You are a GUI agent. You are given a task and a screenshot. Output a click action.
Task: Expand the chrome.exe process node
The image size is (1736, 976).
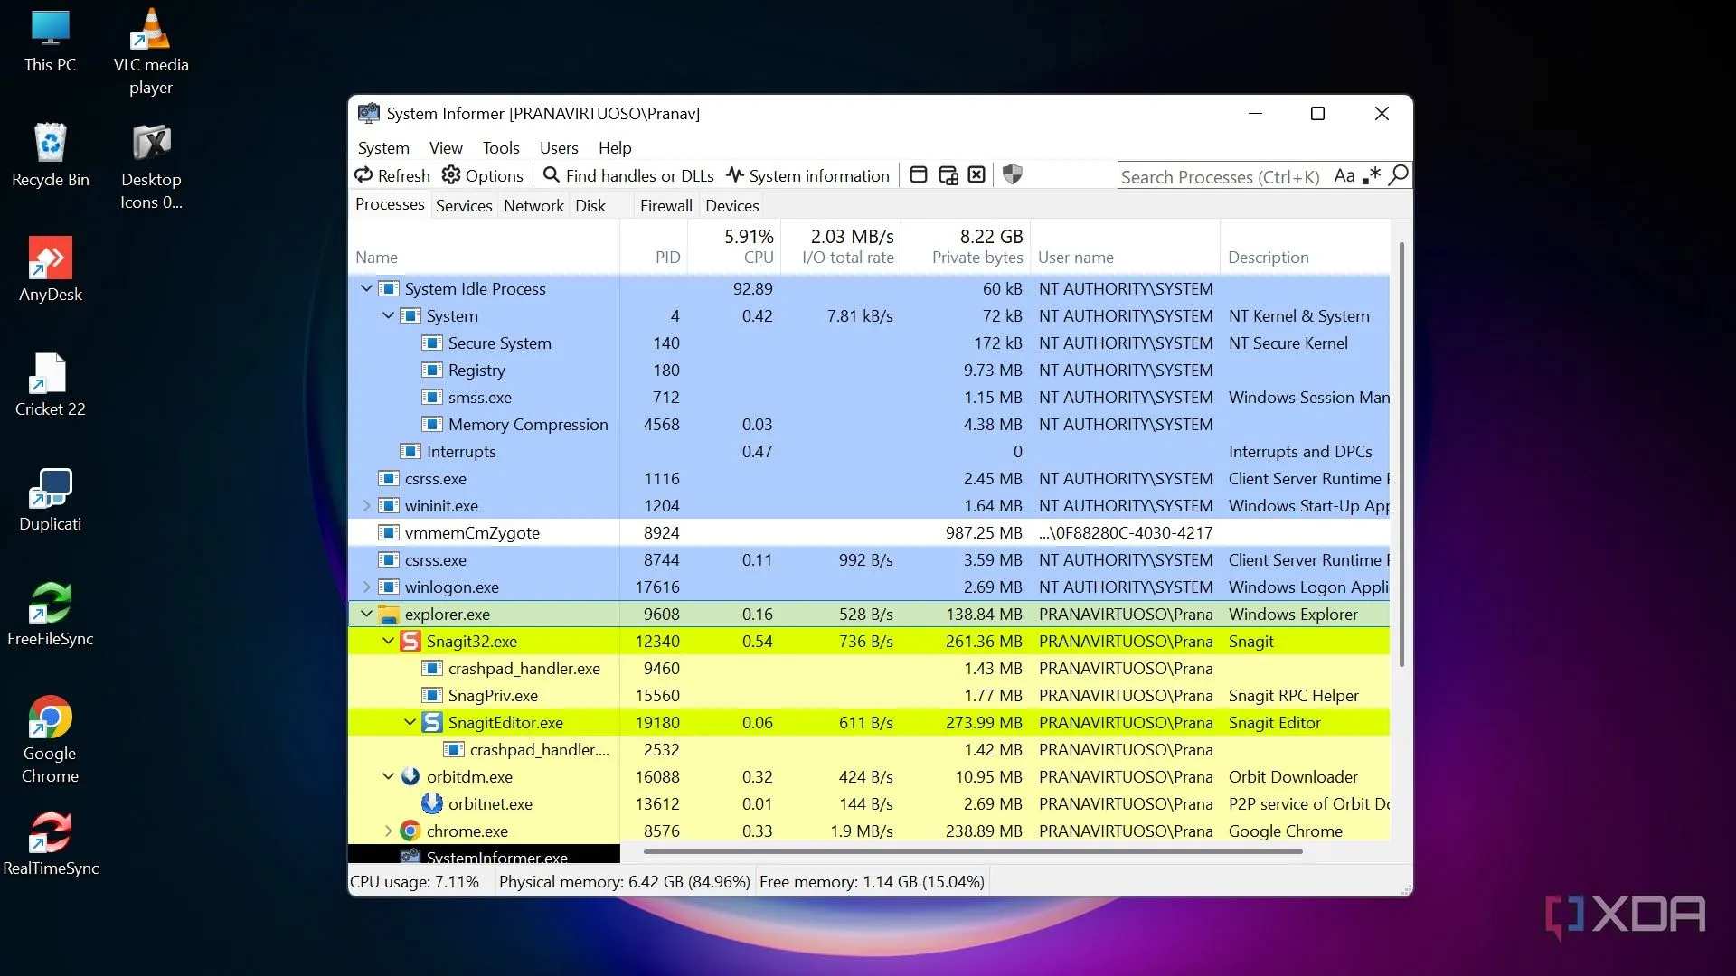click(388, 831)
